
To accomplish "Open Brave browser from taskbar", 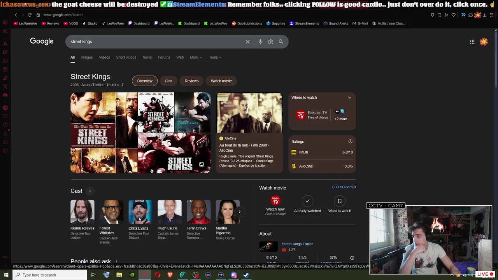I will pos(170,275).
